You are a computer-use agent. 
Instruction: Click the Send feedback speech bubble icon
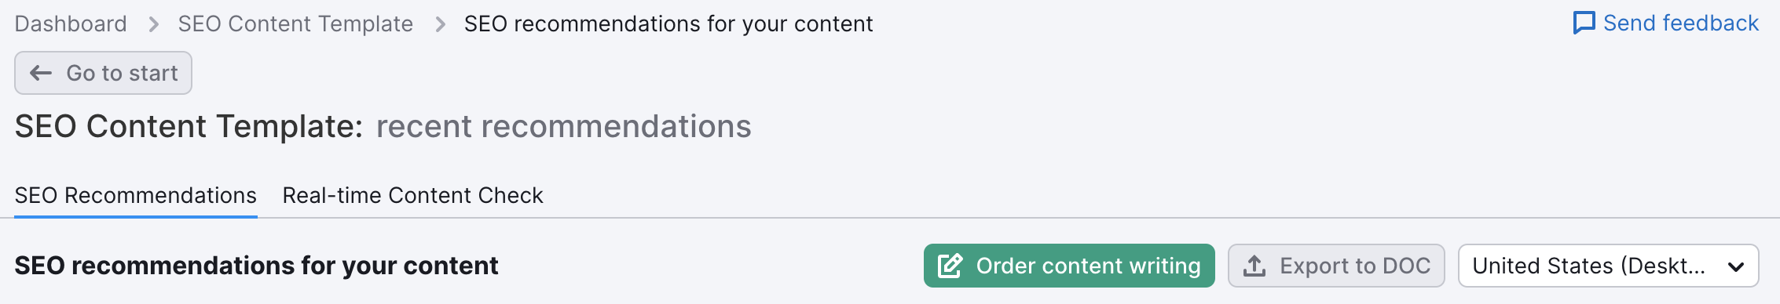click(1584, 23)
